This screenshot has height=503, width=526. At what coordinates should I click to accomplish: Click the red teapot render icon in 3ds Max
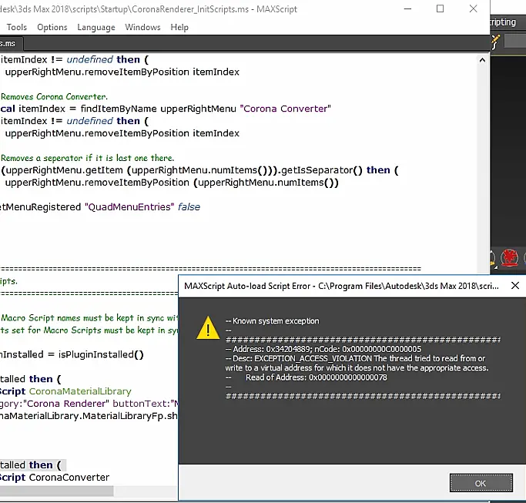[509, 258]
